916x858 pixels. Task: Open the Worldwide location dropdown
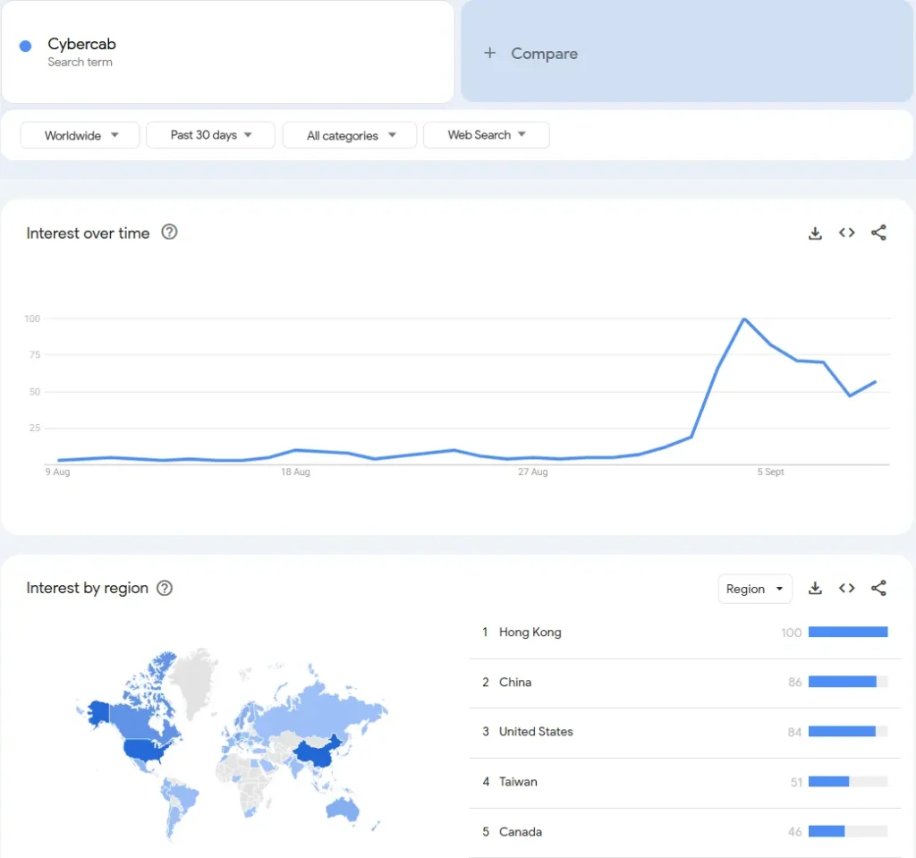coord(80,135)
